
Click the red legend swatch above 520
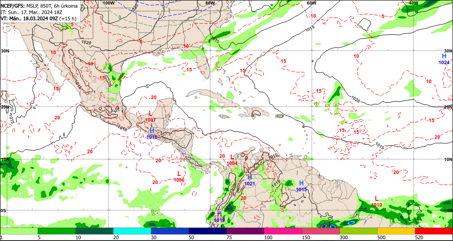pyautogui.click(x=434, y=231)
